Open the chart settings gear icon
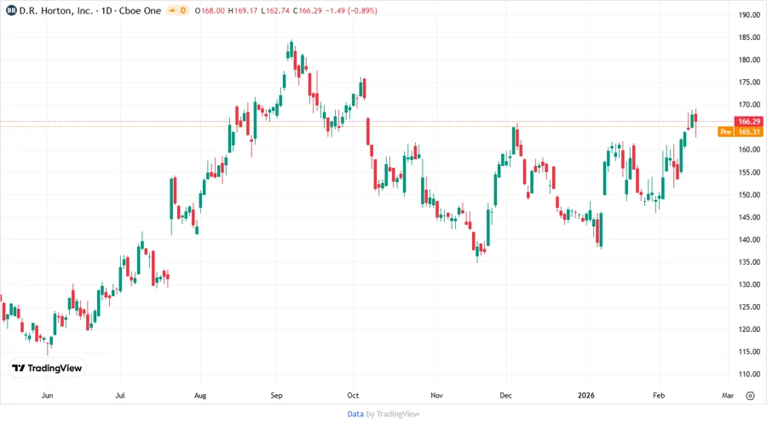The width and height of the screenshot is (767, 424). (x=750, y=396)
